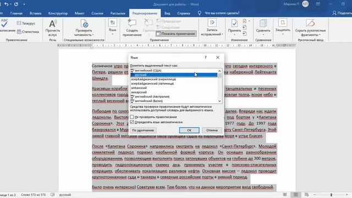Click Отмена in the Язык dialog

click(x=212, y=130)
